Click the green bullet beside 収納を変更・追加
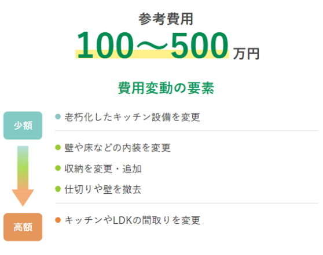 58,168
